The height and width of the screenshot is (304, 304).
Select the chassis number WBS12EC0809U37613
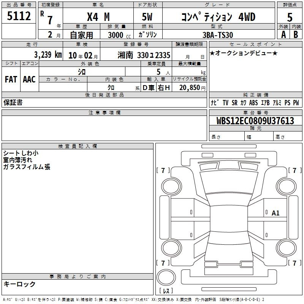tap(255, 121)
